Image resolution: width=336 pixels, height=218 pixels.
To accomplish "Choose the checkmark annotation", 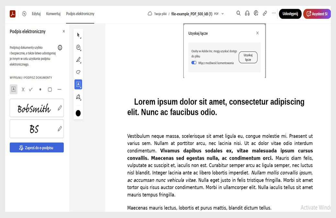I will pyautogui.click(x=31, y=89).
